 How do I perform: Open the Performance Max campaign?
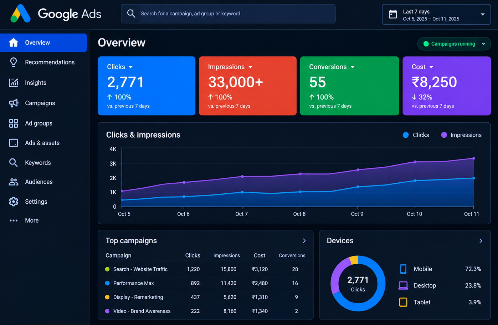(x=134, y=283)
